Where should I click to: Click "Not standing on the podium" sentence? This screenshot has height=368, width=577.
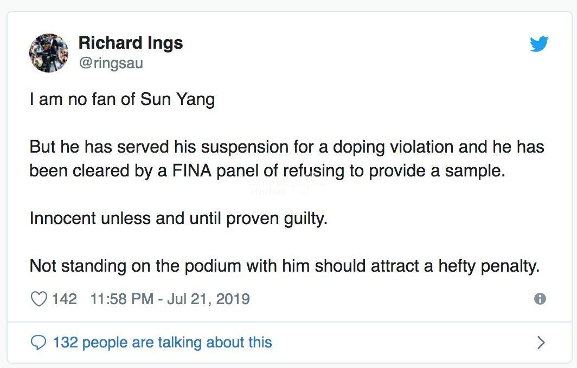pyautogui.click(x=285, y=266)
